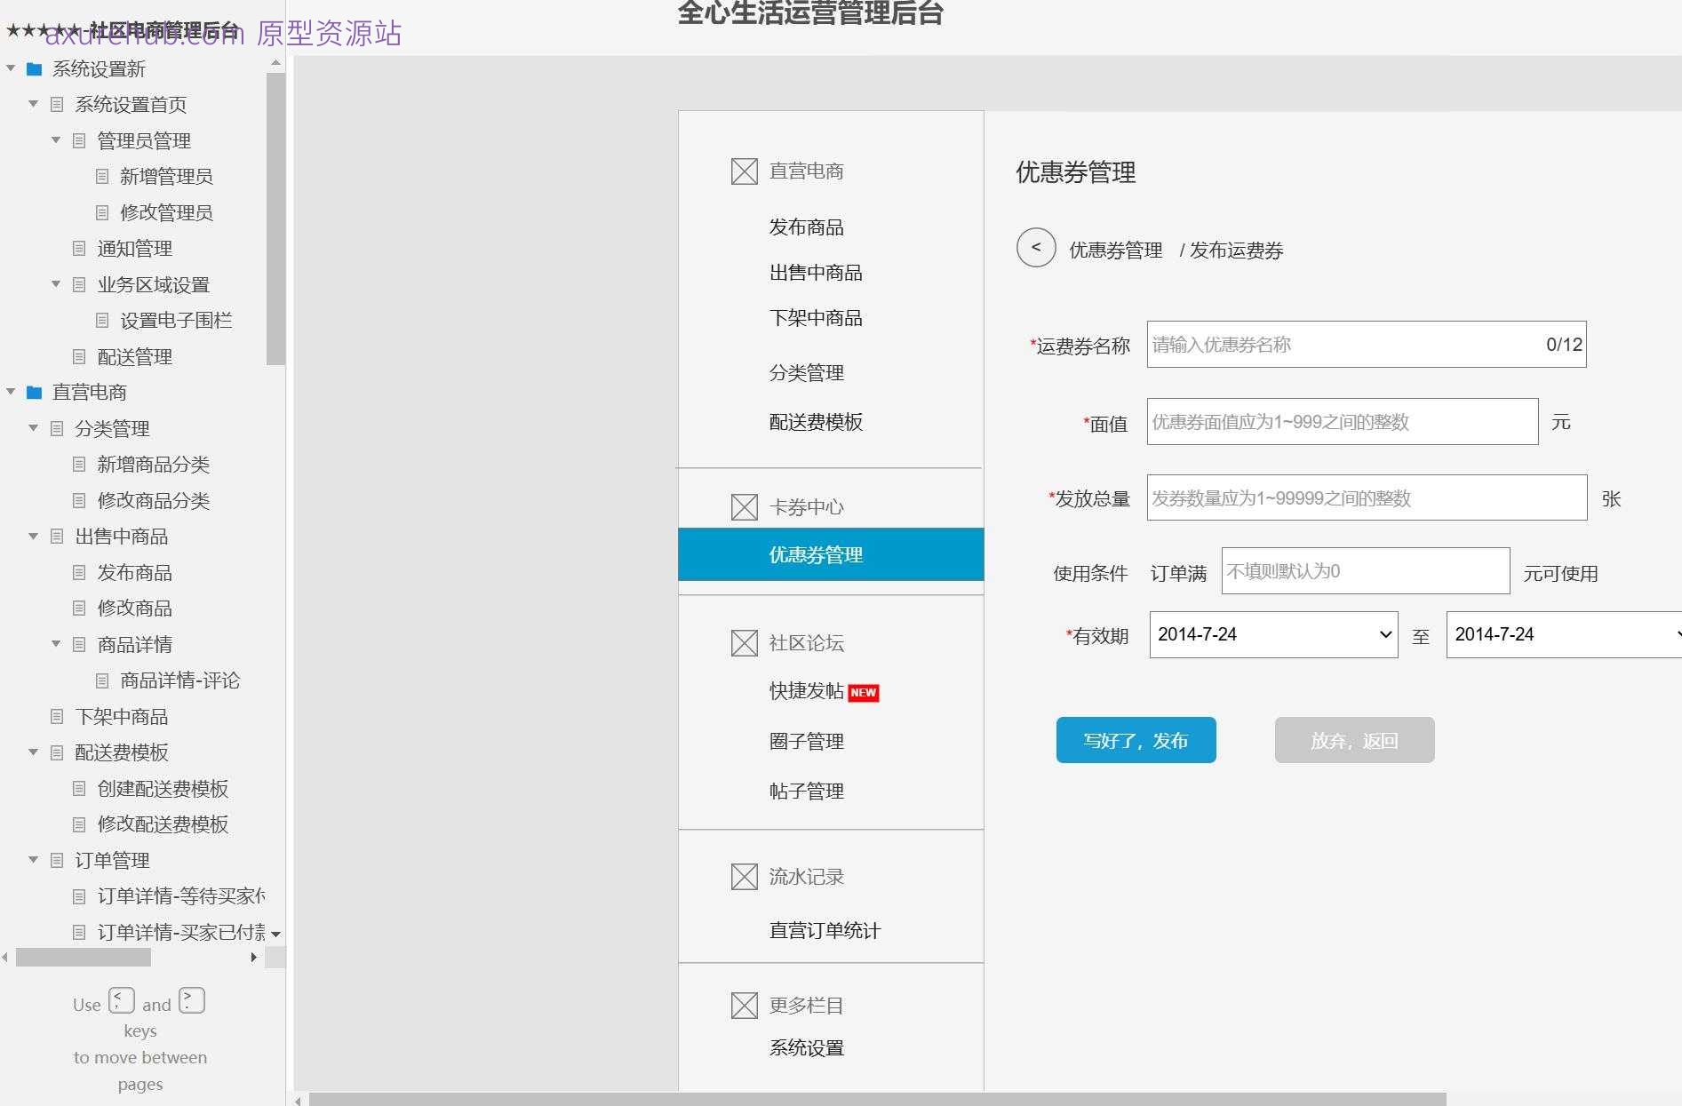1682x1106 pixels.
Task: Click sitemap horizontal scrollbar right arrow
Action: click(x=254, y=957)
